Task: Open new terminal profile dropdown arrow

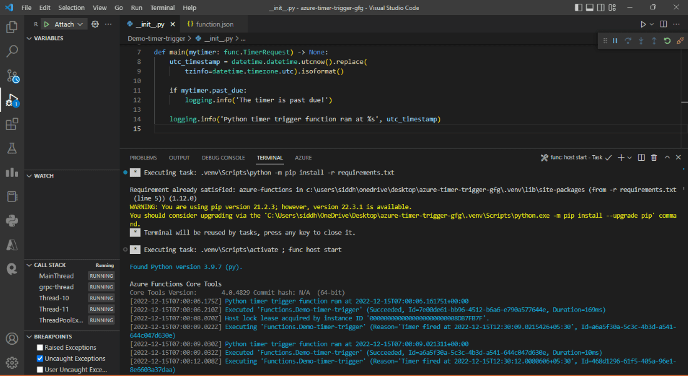Action: [x=630, y=158]
